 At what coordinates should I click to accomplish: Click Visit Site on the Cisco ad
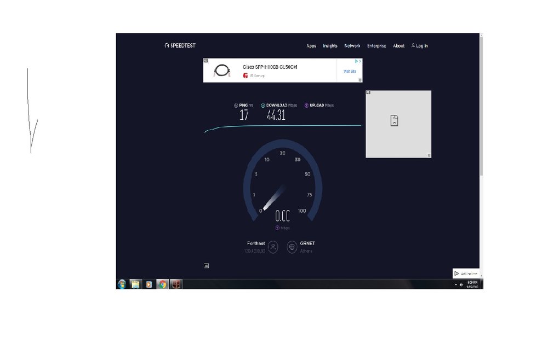350,71
